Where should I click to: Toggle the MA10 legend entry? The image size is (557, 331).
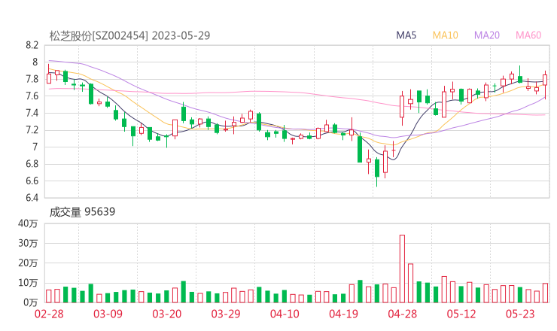click(x=445, y=35)
